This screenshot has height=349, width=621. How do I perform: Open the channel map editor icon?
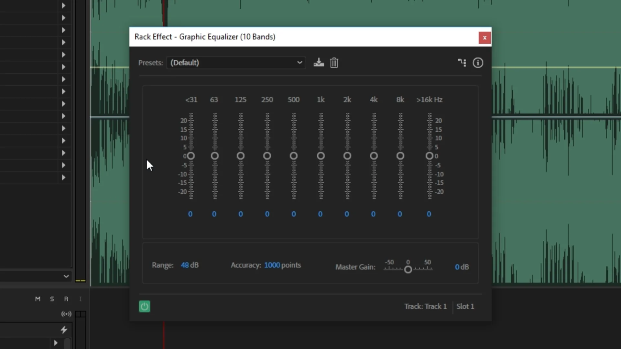[x=462, y=62]
